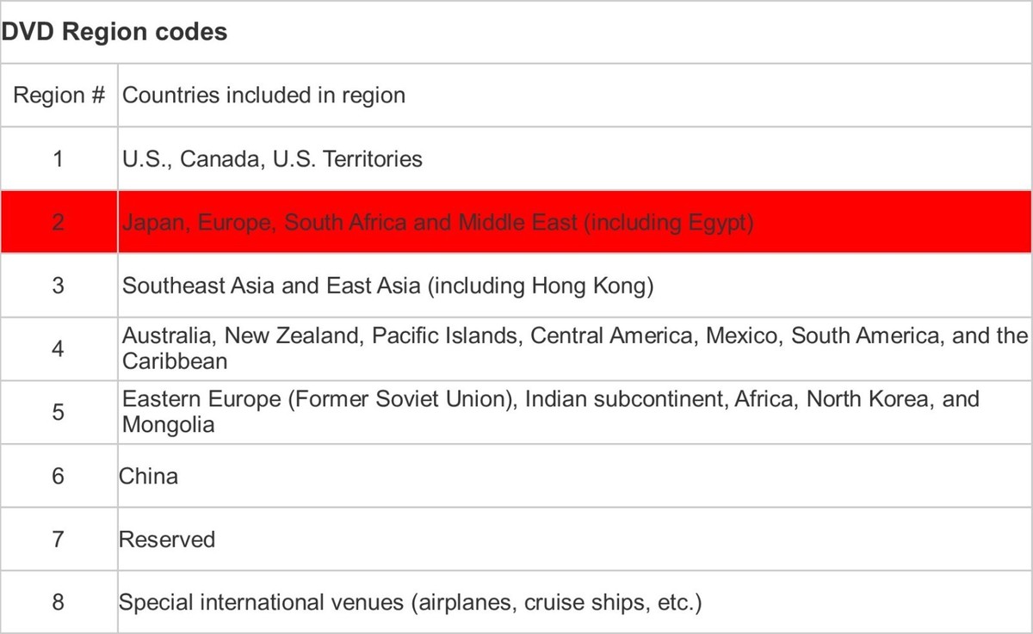Select "Australia, New Zealand, Pacific Islands" text
This screenshot has height=634, width=1033.
(x=320, y=335)
